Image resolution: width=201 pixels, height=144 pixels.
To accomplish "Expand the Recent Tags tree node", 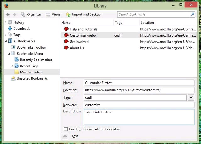I will point(12,66).
